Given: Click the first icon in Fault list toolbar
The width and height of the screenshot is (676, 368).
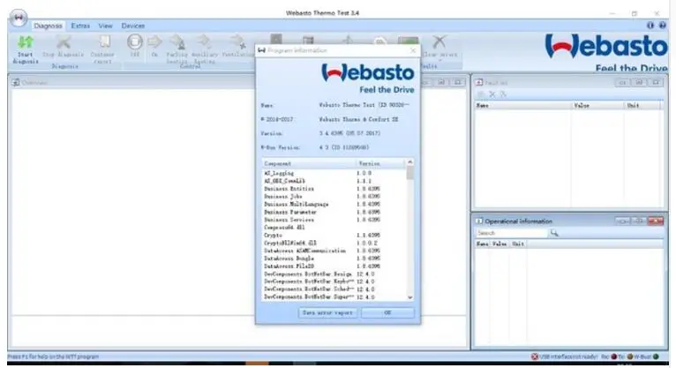Looking at the screenshot, I should tap(481, 94).
